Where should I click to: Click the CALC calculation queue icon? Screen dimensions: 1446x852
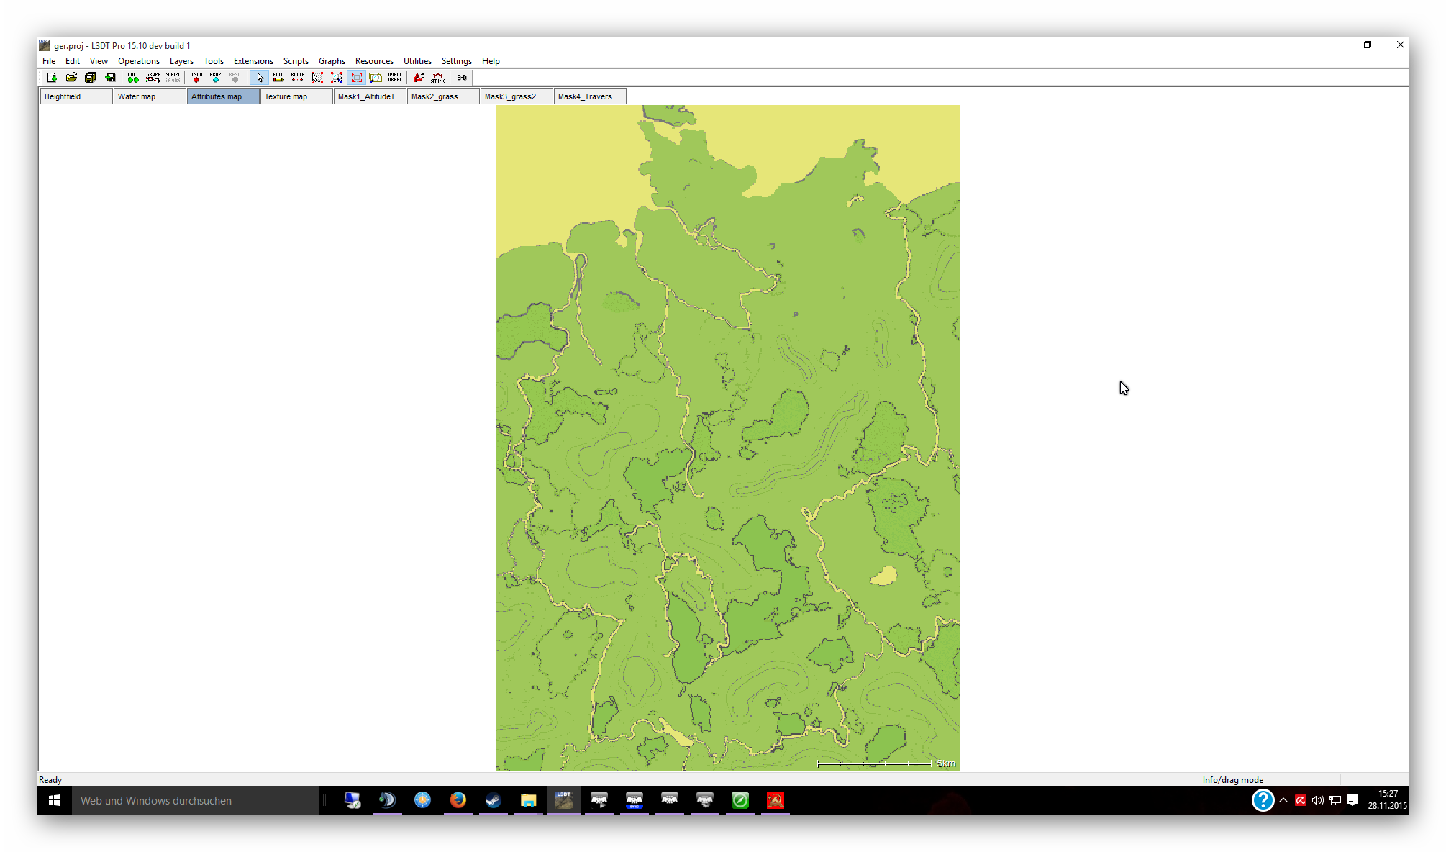134,78
